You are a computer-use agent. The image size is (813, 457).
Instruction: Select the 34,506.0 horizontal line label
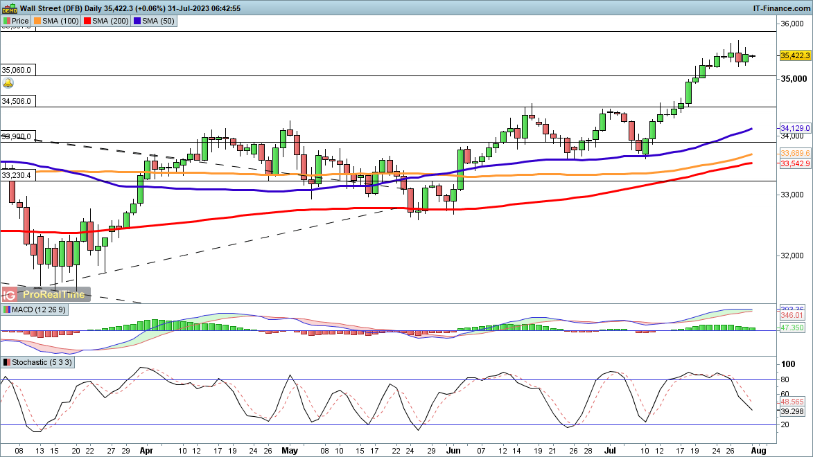coord(17,102)
